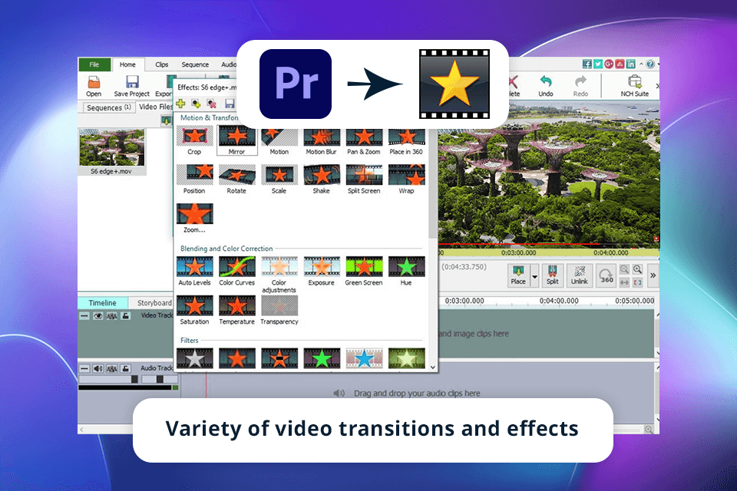The height and width of the screenshot is (491, 737).
Task: Apply the Exposure effect
Action: 322,271
